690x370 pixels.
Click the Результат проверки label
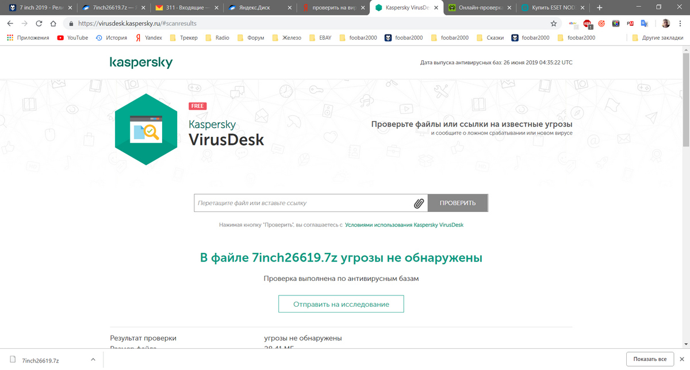pyautogui.click(x=143, y=338)
